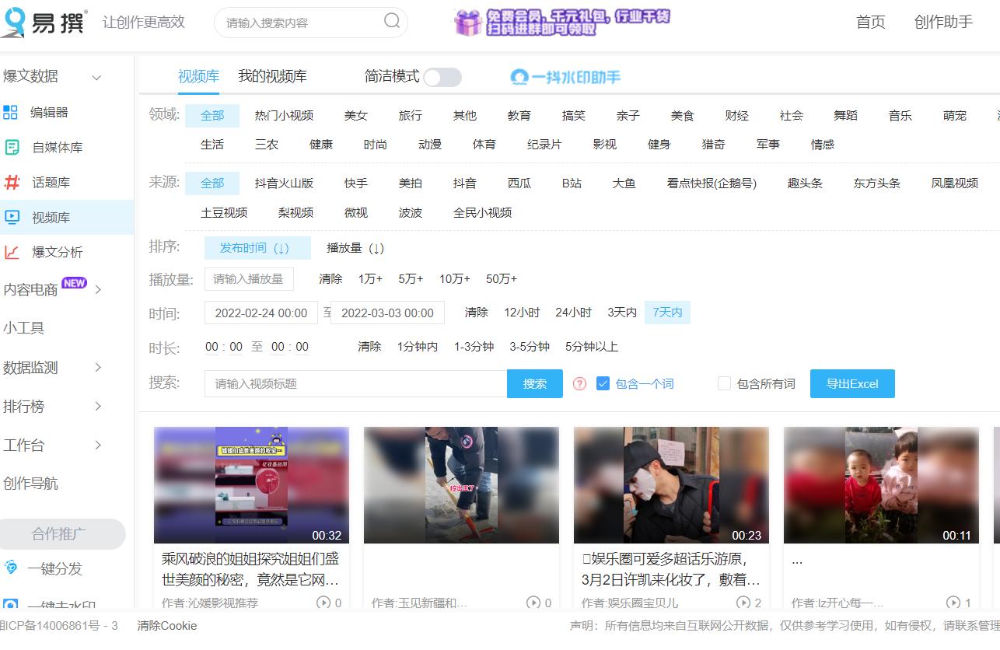
Task: Open the red question mark help icon
Action: coord(579,383)
